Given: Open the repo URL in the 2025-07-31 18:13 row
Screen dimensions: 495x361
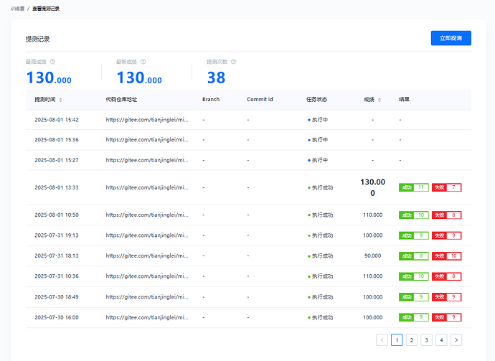Looking at the screenshot, I should [147, 255].
